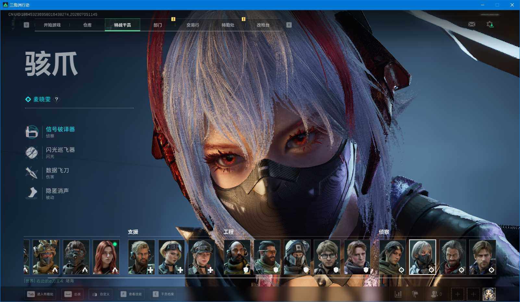Open the settings gear icon
This screenshot has height=302, width=520.
pyautogui.click(x=490, y=24)
